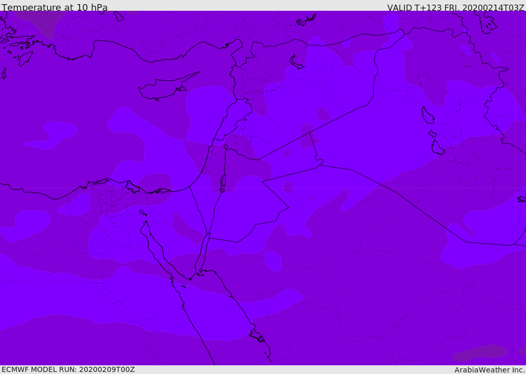
Task: Click the 'ECMWF MODEL RUN: 20200209T00Z' label
Action: [x=68, y=369]
